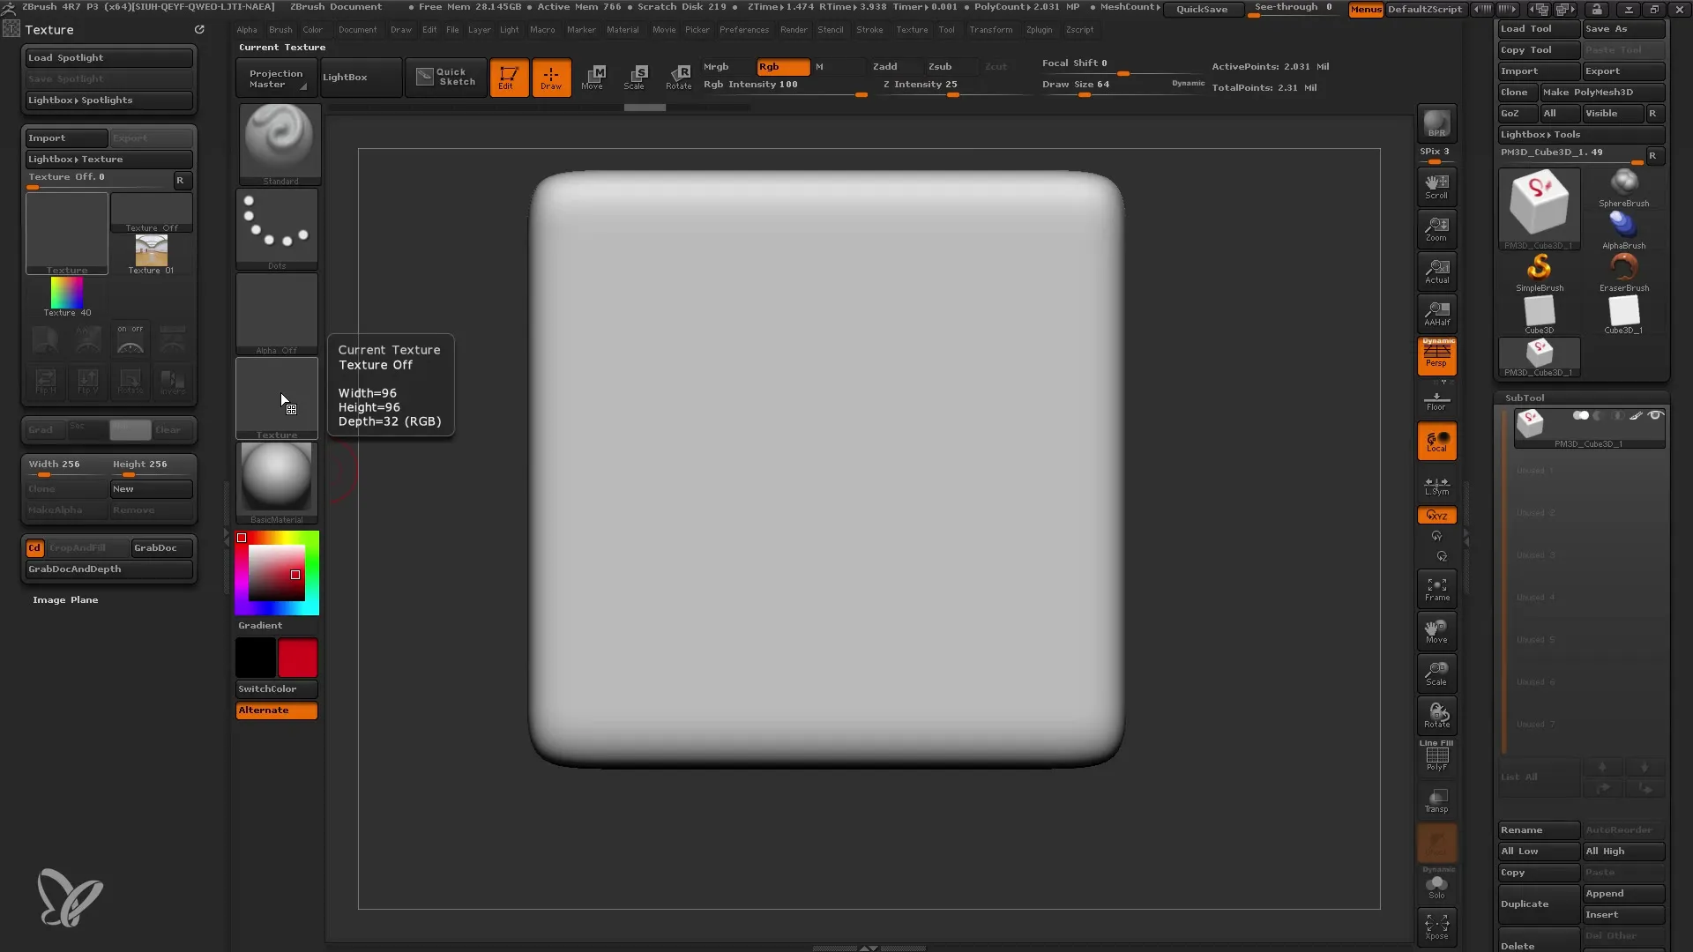Screen dimensions: 1693x952
Task: Open the Projection Master dropdown
Action: click(x=276, y=78)
